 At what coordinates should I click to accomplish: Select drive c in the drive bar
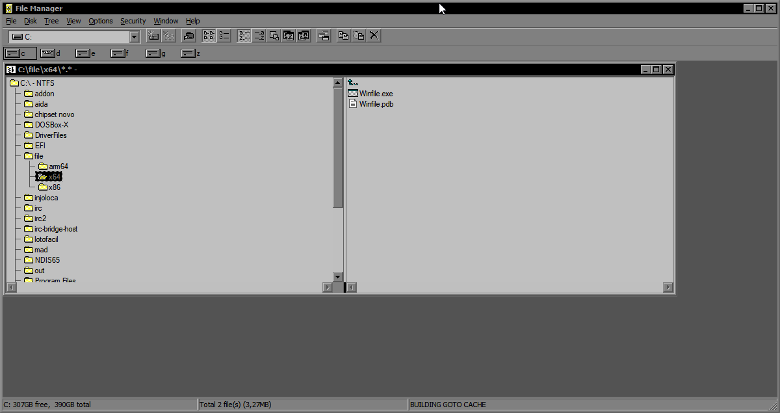(x=21, y=53)
